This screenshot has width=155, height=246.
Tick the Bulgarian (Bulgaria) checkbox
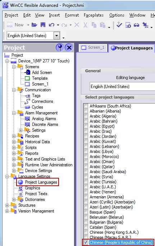pyautogui.click(x=86, y=222)
